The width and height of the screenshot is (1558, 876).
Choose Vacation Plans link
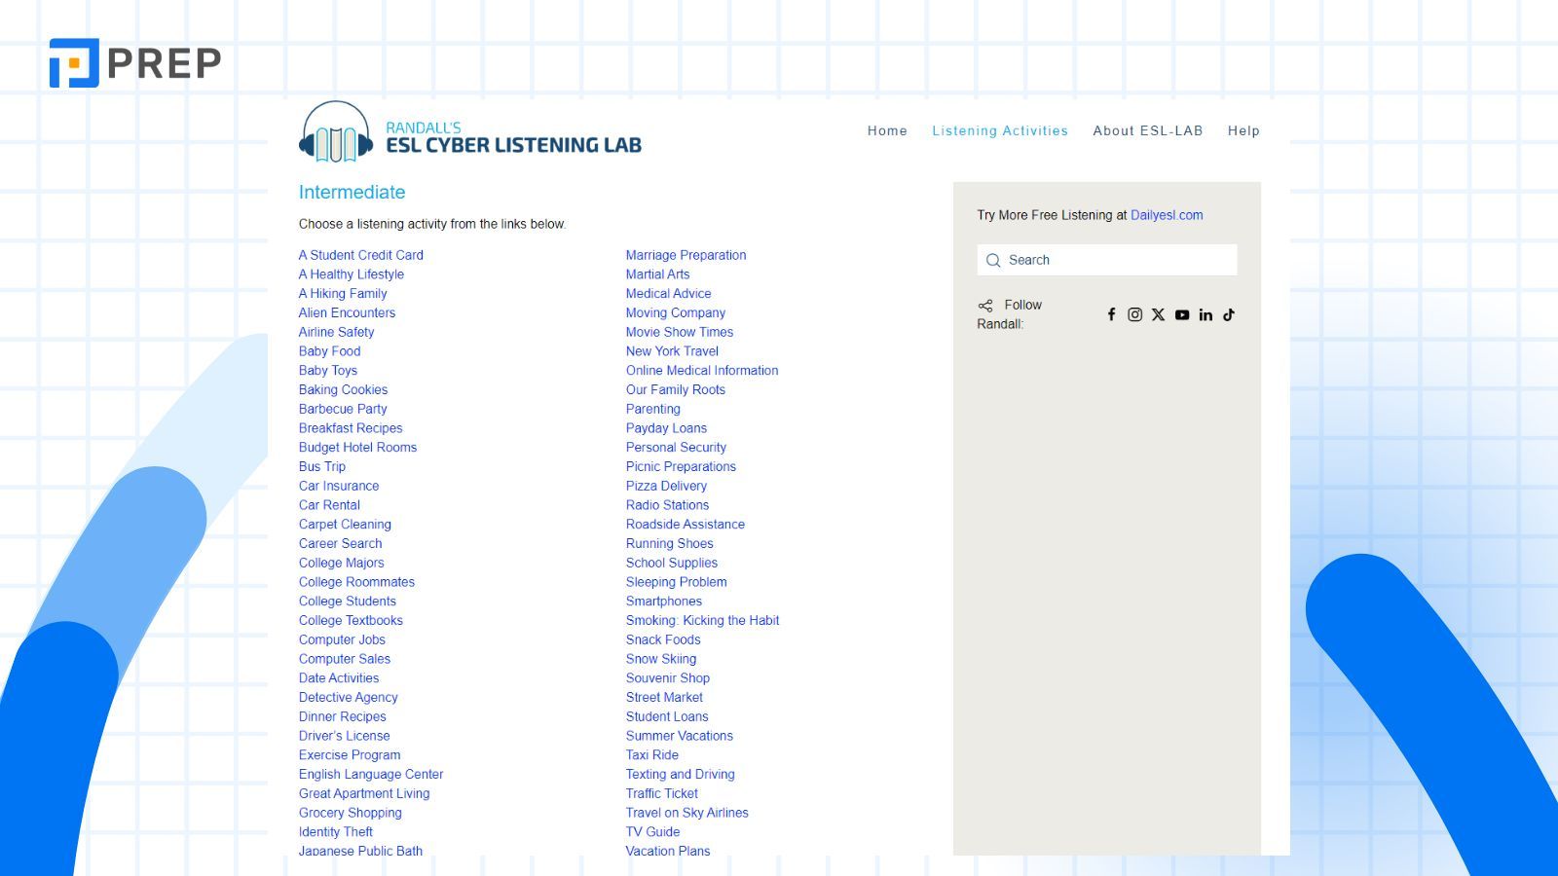click(668, 851)
